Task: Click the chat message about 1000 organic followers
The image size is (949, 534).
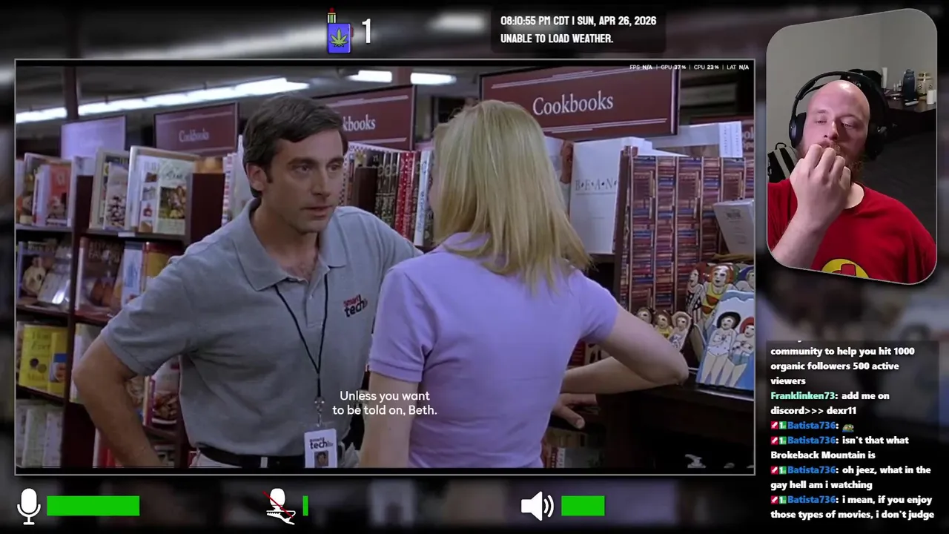Action: (x=842, y=366)
